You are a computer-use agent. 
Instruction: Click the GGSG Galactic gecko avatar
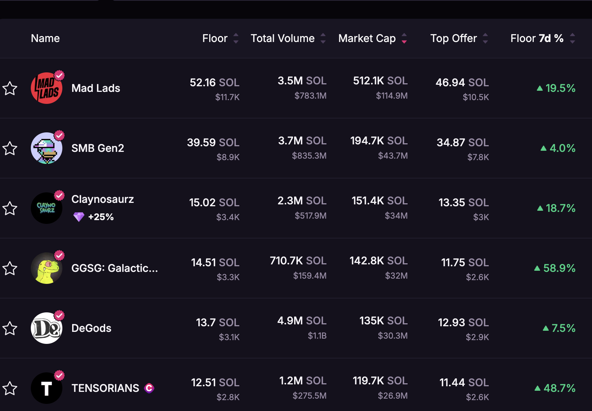47,268
